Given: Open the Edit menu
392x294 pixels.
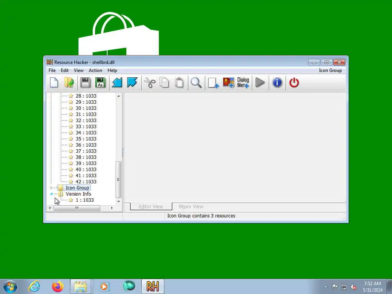Looking at the screenshot, I should pyautogui.click(x=64, y=70).
